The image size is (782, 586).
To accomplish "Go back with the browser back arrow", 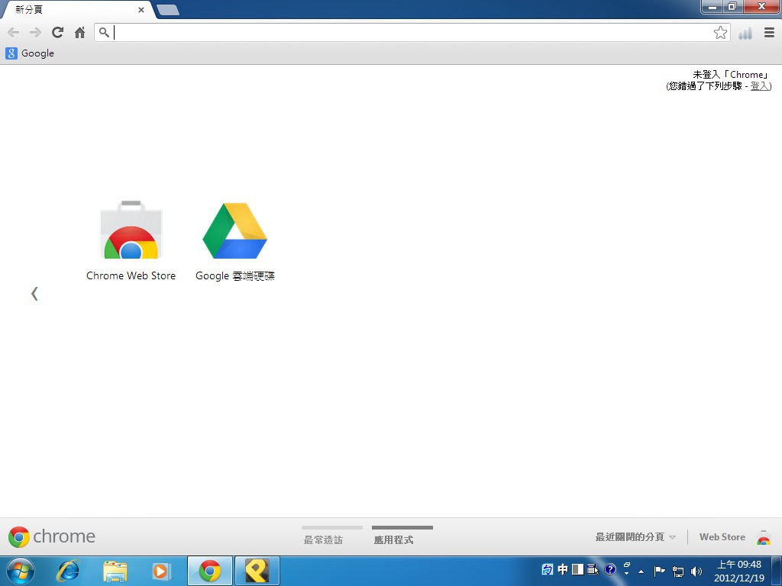I will coord(14,33).
